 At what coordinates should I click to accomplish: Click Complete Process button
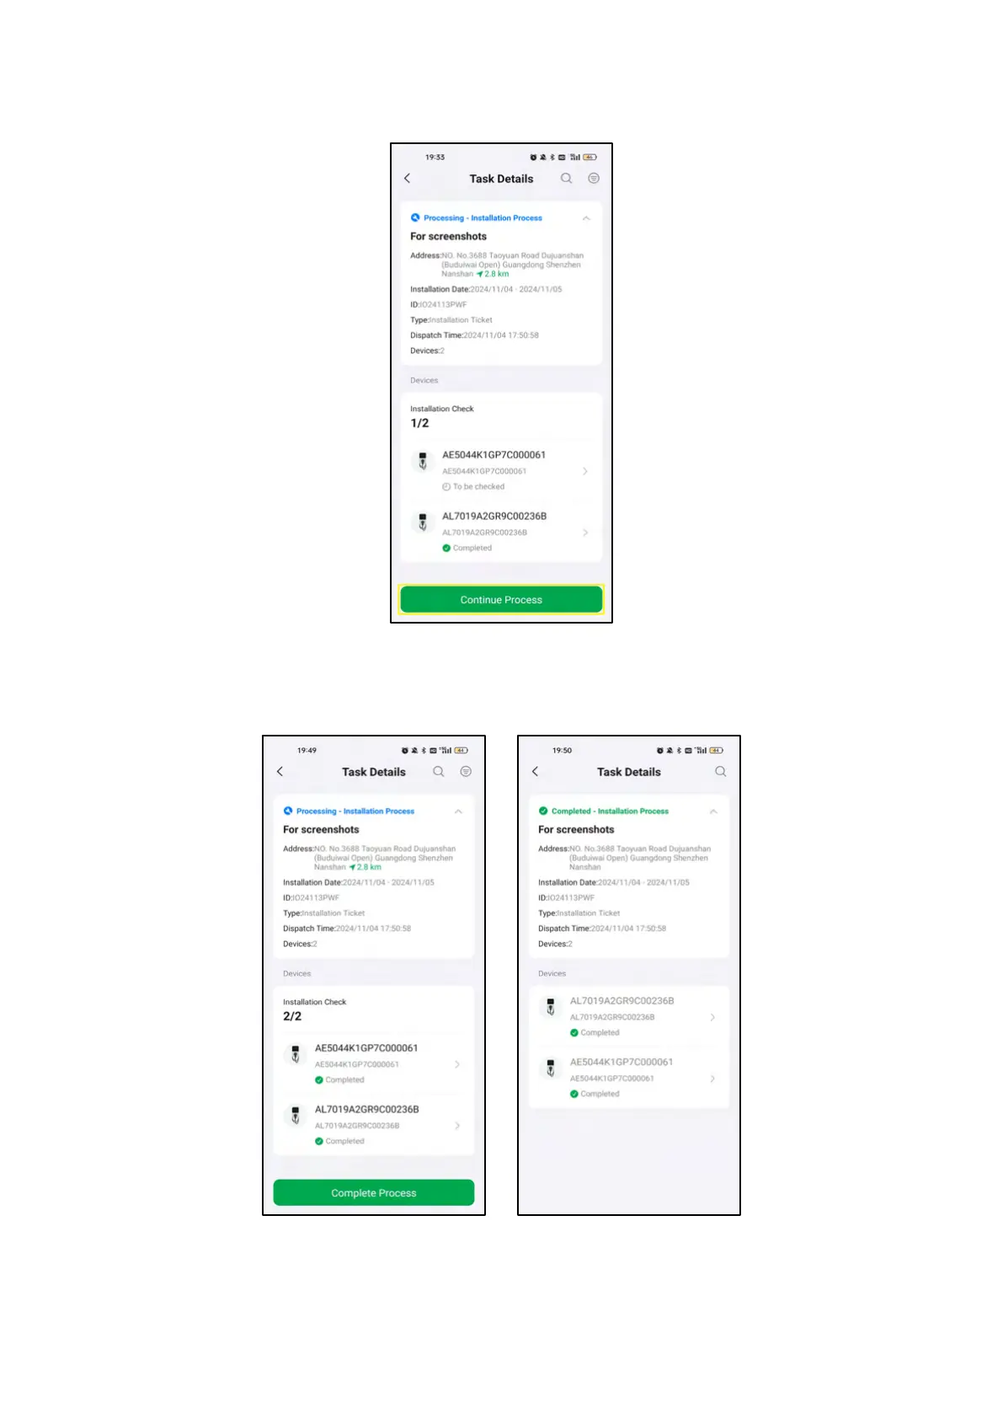coord(374,1192)
